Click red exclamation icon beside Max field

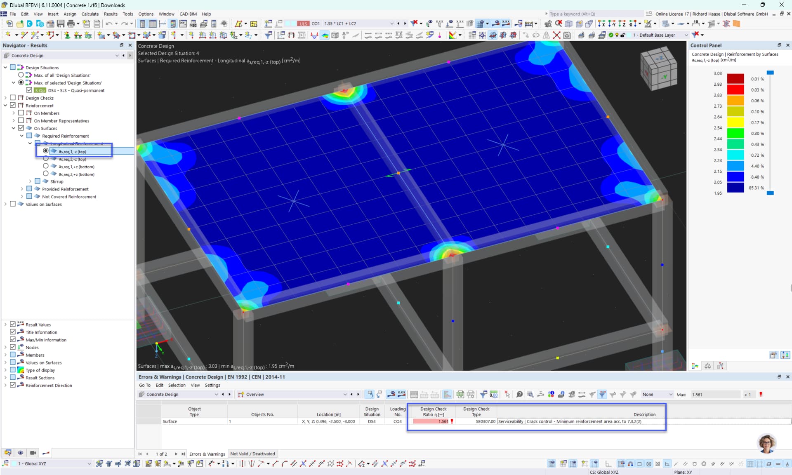point(761,395)
